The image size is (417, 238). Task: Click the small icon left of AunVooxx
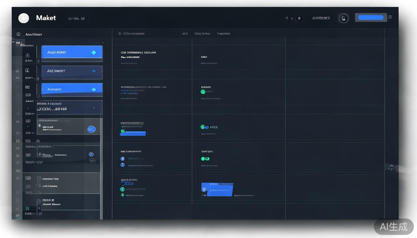click(18, 34)
